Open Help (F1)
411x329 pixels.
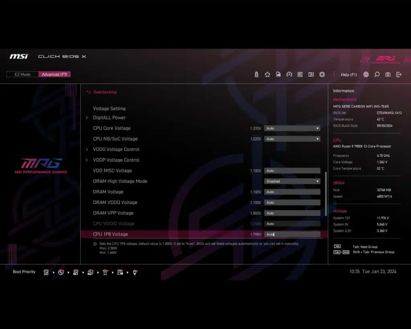tap(349, 74)
